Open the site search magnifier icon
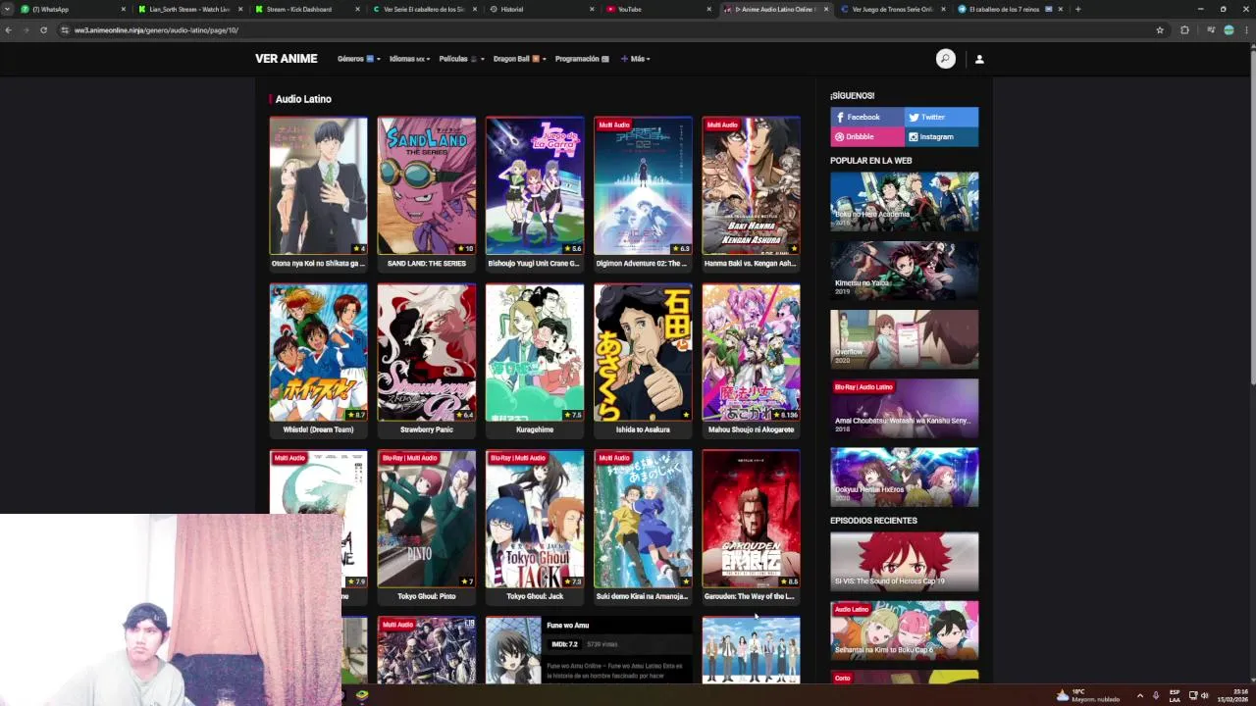 click(945, 59)
